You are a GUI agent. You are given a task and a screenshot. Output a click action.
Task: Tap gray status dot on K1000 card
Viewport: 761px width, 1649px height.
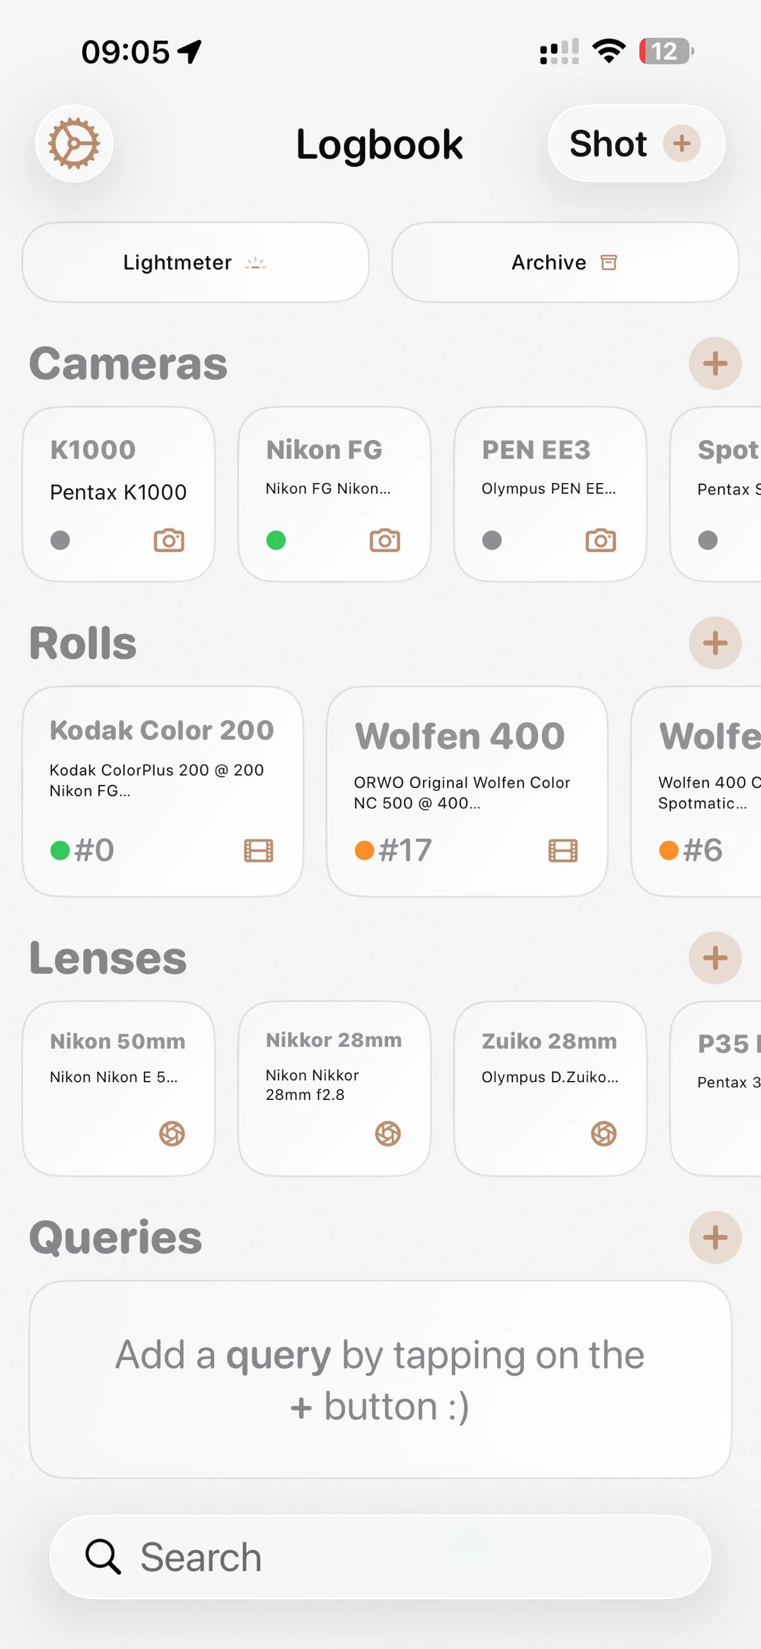point(60,540)
